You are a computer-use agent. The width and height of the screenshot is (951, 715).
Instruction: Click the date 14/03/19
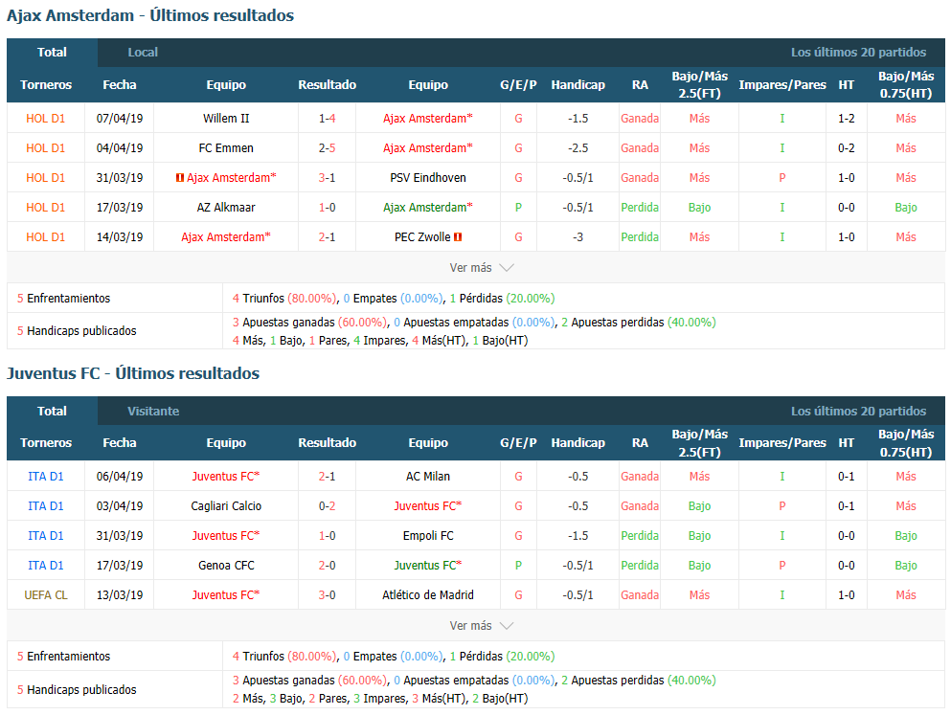(x=120, y=237)
